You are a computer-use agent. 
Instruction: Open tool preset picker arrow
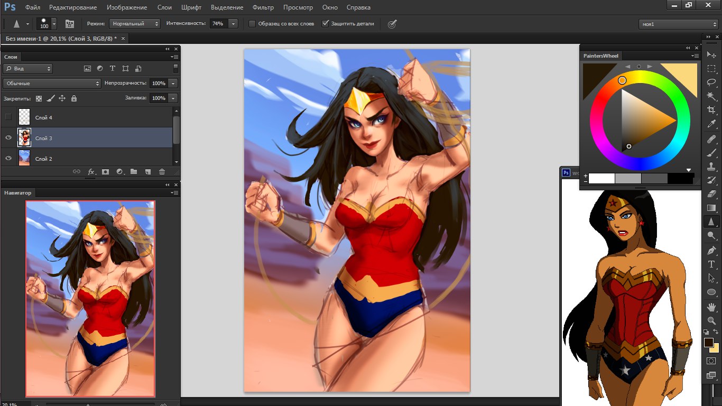tap(27, 24)
